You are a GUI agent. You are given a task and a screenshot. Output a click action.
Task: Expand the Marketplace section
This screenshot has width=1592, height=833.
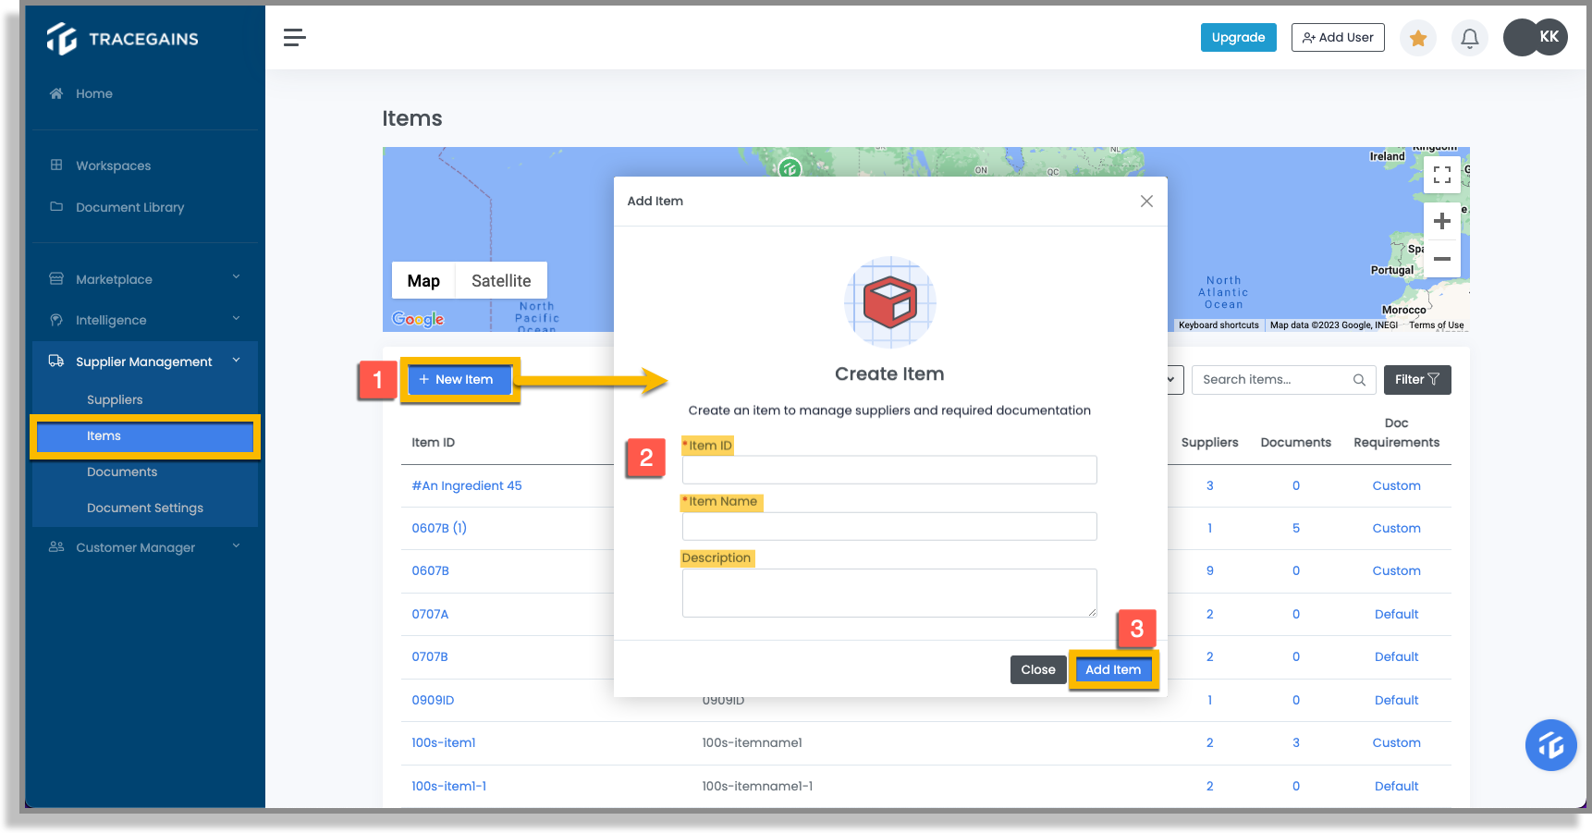coord(114,279)
